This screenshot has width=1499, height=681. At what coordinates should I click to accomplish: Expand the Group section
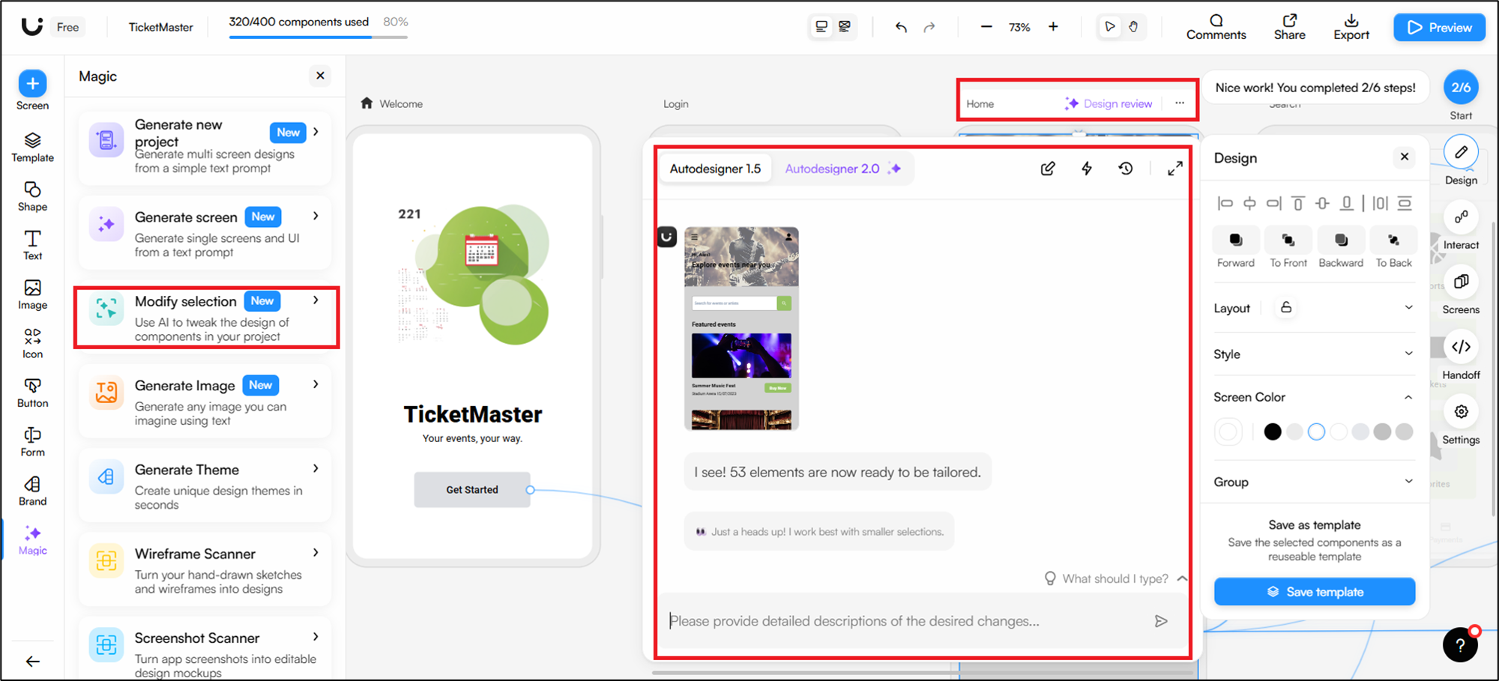(x=1313, y=482)
